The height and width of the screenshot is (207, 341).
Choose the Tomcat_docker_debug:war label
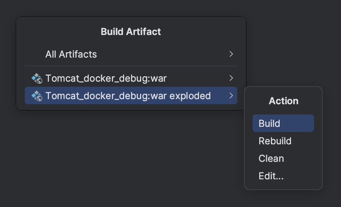[x=106, y=78]
